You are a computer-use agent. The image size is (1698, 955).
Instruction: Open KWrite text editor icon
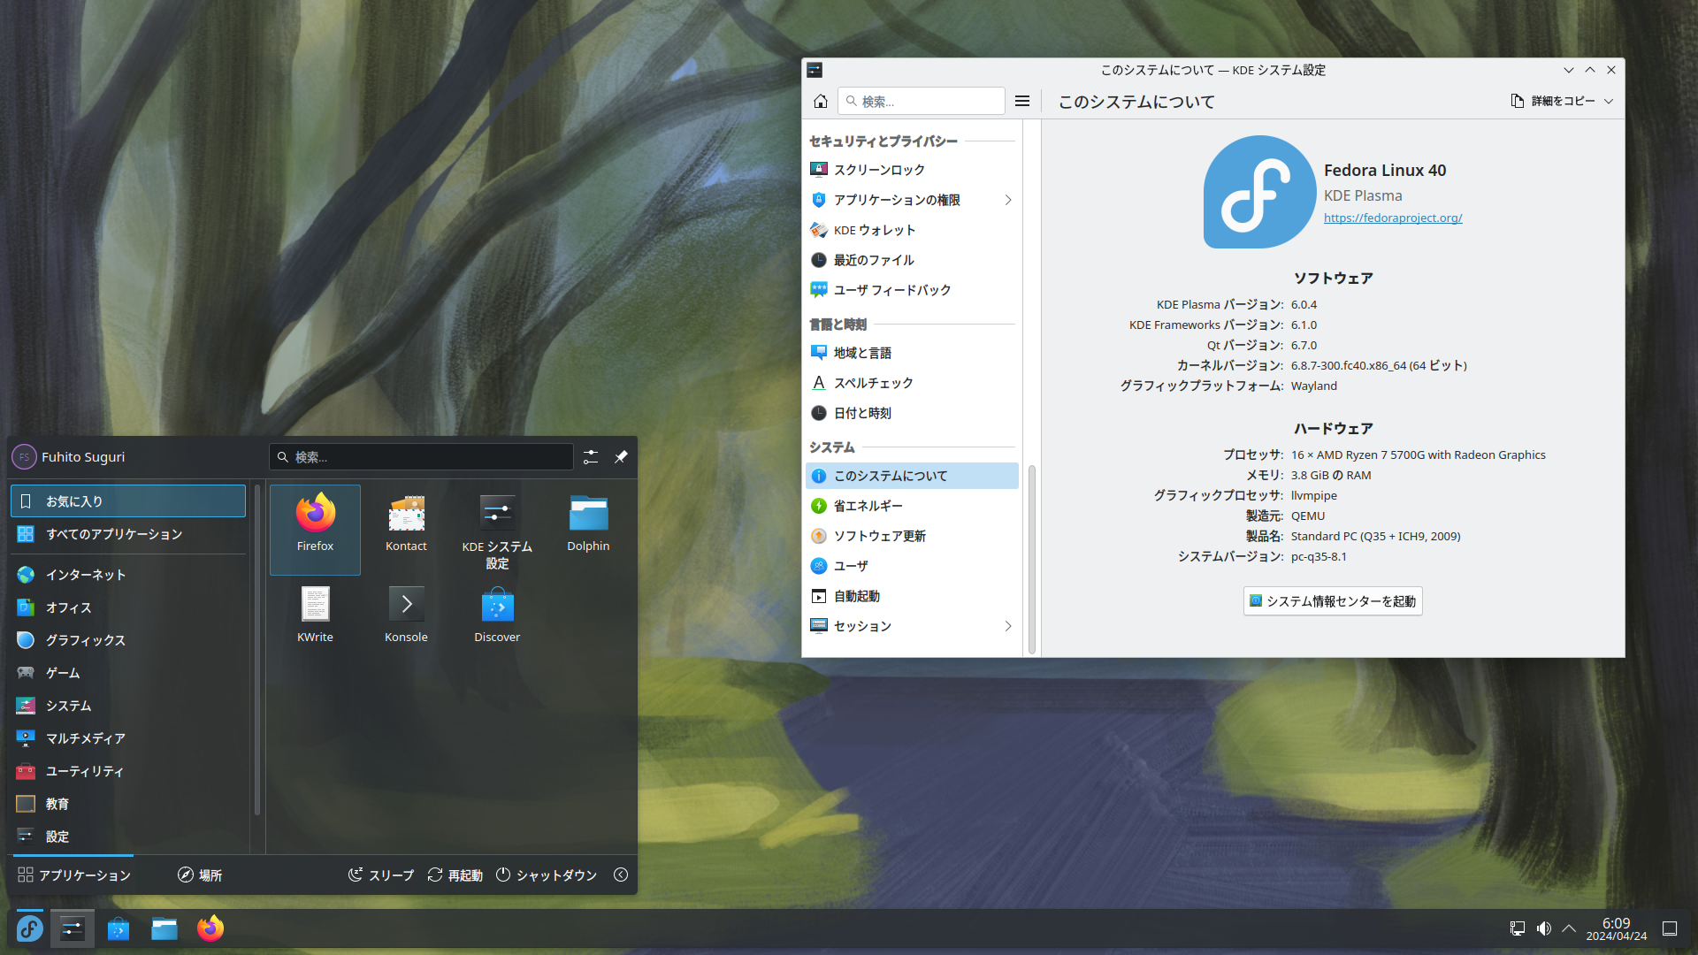315,606
